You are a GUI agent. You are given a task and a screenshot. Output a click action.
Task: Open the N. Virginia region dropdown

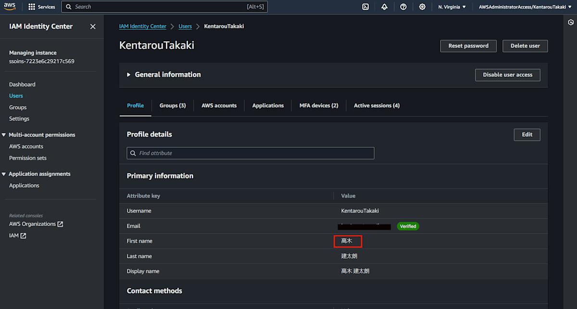pyautogui.click(x=452, y=7)
